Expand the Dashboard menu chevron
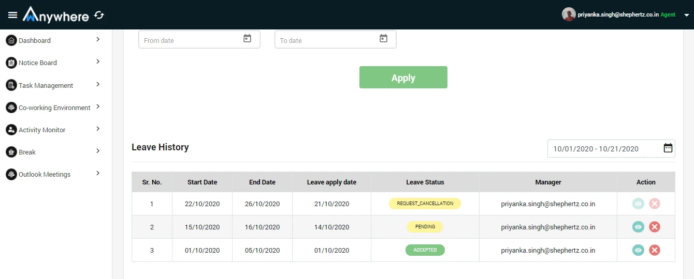The image size is (694, 279). 98,39
